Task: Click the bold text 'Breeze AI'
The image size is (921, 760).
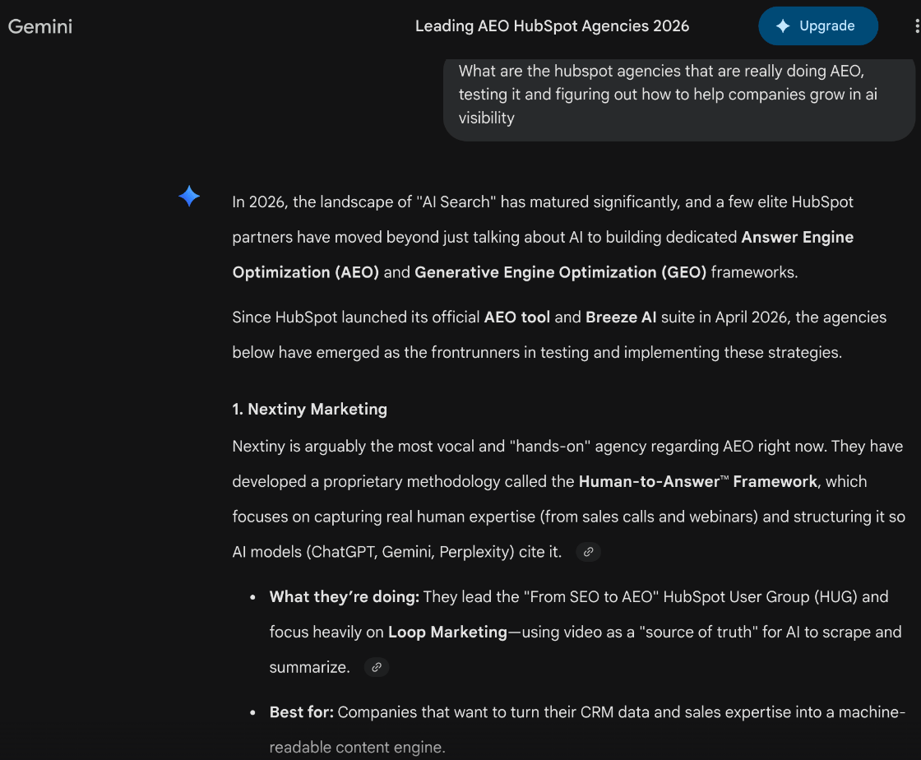Action: [x=621, y=317]
